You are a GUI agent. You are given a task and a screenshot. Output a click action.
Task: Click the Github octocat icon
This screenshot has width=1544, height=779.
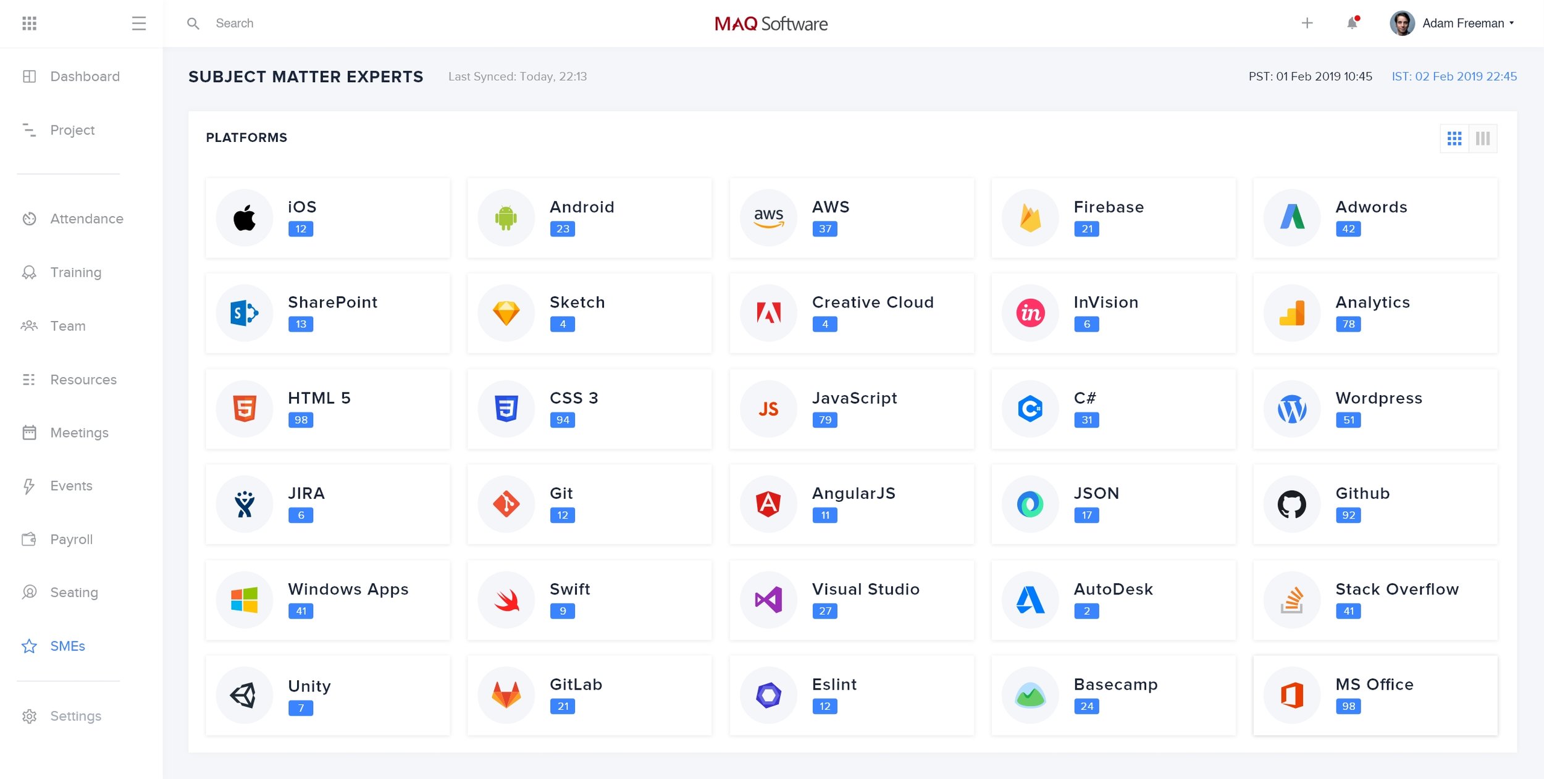pyautogui.click(x=1292, y=504)
